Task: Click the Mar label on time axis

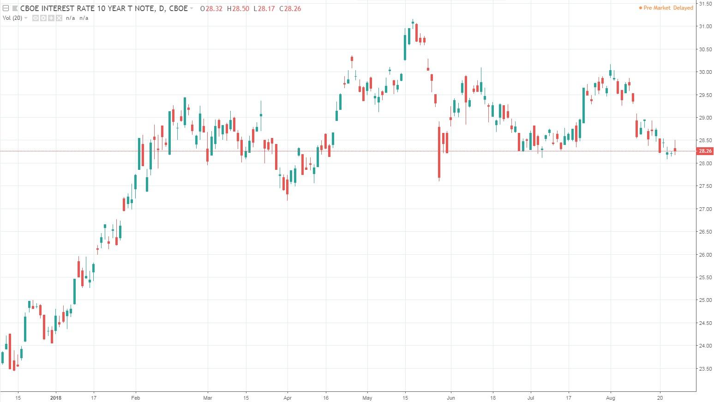Action: (208, 397)
